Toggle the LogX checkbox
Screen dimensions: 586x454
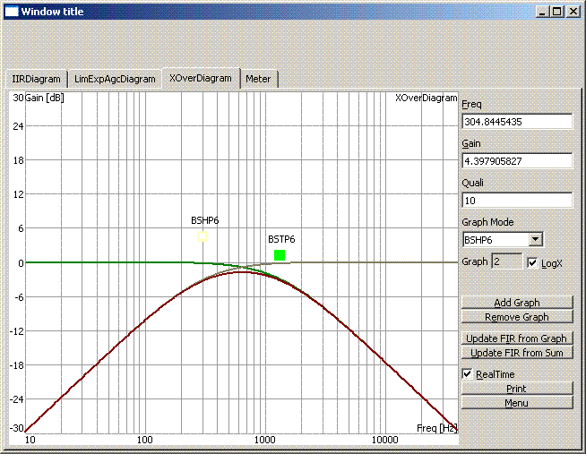click(533, 263)
